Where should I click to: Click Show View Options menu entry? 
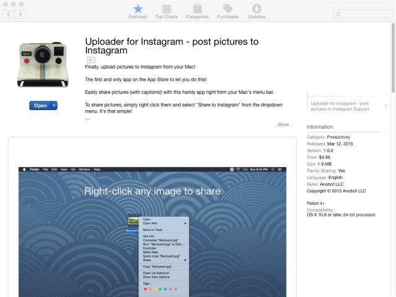pos(156,277)
